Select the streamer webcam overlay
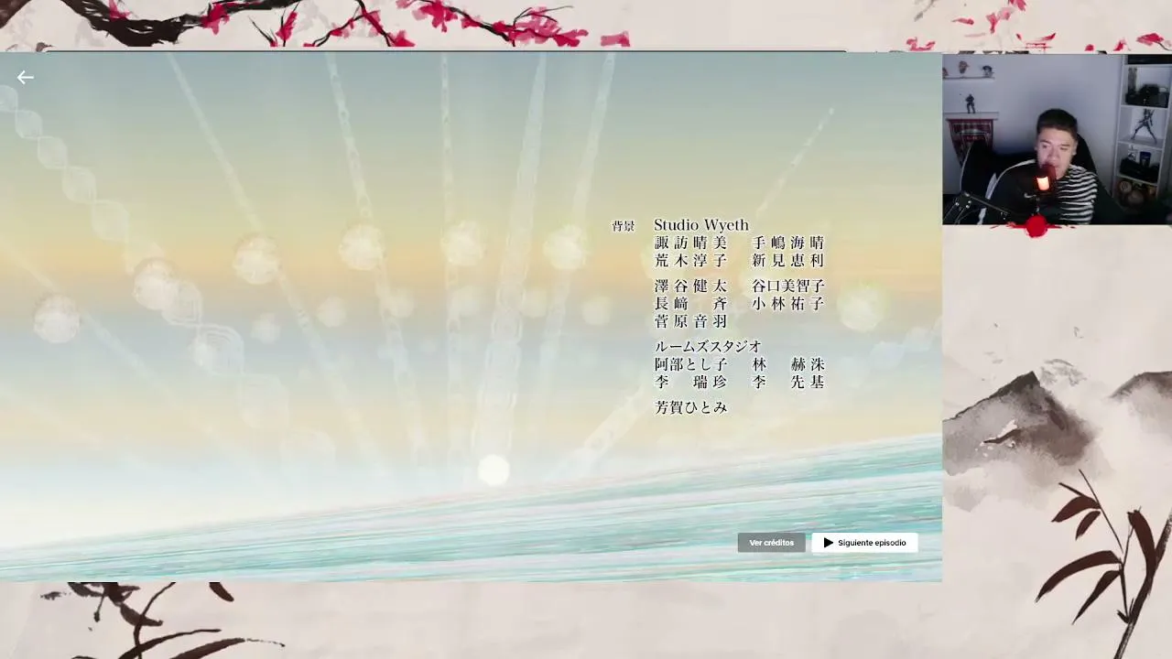Image resolution: width=1172 pixels, height=659 pixels. click(x=1057, y=139)
